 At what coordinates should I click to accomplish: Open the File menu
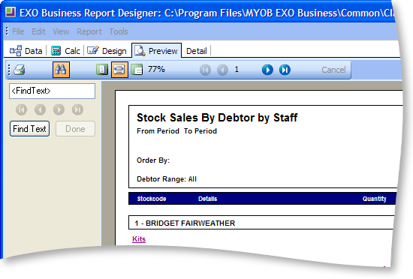(x=18, y=31)
